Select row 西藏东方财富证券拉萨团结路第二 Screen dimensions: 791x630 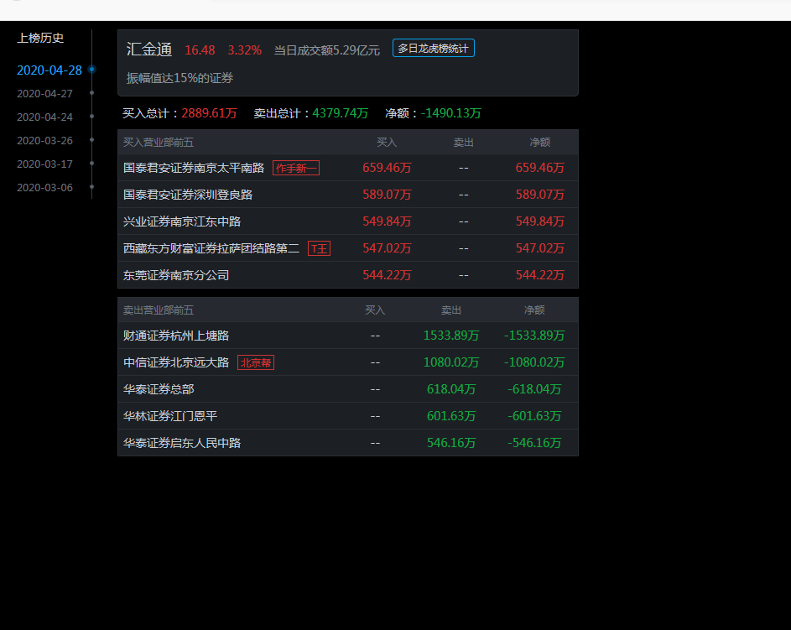pyautogui.click(x=348, y=248)
